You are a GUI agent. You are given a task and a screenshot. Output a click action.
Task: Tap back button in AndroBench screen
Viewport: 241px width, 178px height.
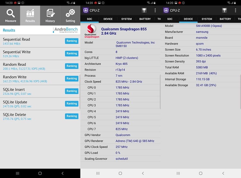(x=62, y=174)
